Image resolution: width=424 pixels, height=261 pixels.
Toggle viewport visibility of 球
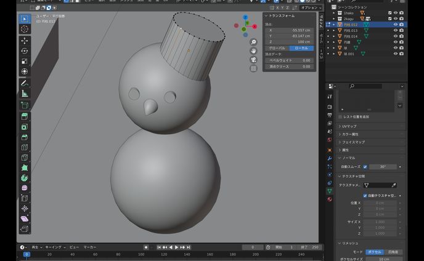coord(396,48)
